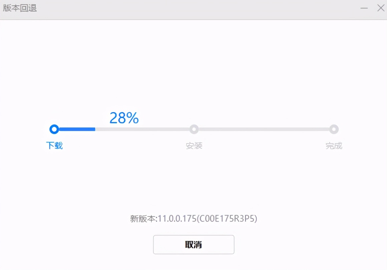Click the 28% percentage text
This screenshot has height=270, width=387.
pos(124,118)
